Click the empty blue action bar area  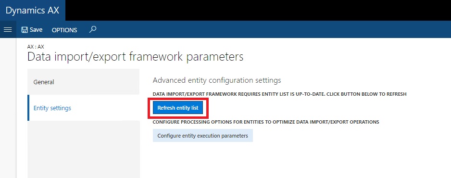tap(273, 29)
